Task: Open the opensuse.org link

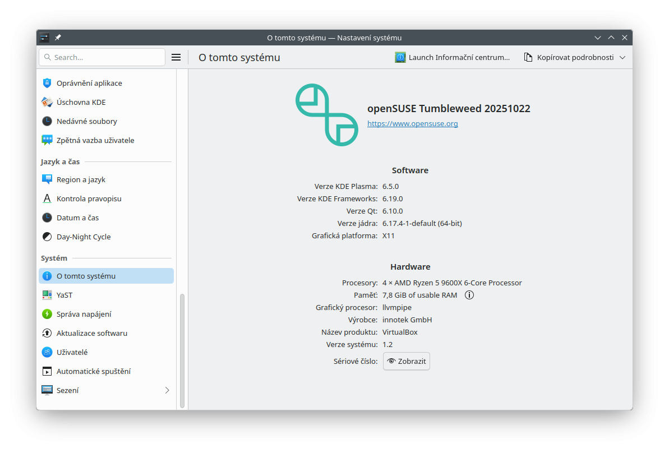Action: click(412, 123)
